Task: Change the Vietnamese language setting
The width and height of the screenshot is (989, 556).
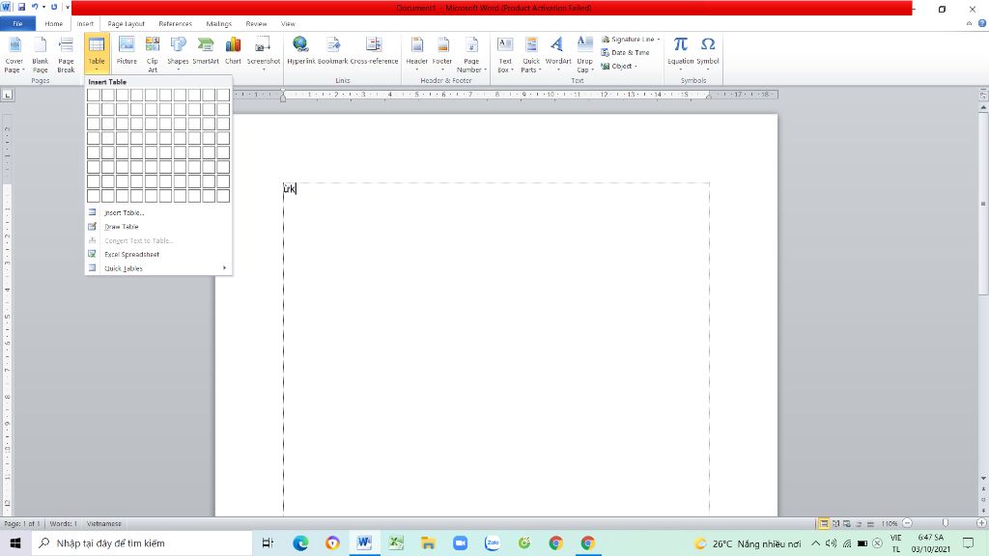Action: pos(104,524)
